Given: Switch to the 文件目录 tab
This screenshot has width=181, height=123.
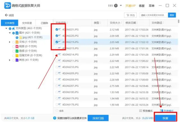Looking at the screenshot, I should click(27, 23).
